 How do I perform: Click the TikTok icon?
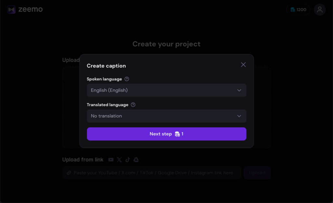coord(127,160)
